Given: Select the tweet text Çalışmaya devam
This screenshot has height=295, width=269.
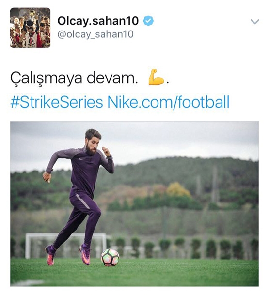Looking at the screenshot, I should click(x=73, y=78).
